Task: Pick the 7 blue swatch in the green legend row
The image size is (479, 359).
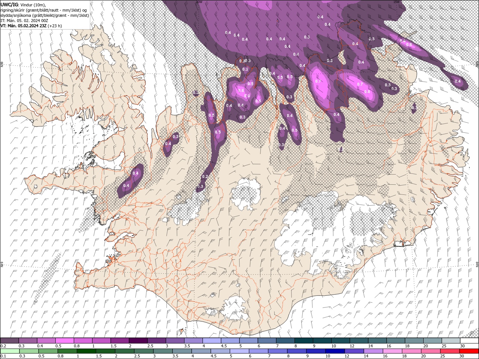Action: tap(278, 351)
